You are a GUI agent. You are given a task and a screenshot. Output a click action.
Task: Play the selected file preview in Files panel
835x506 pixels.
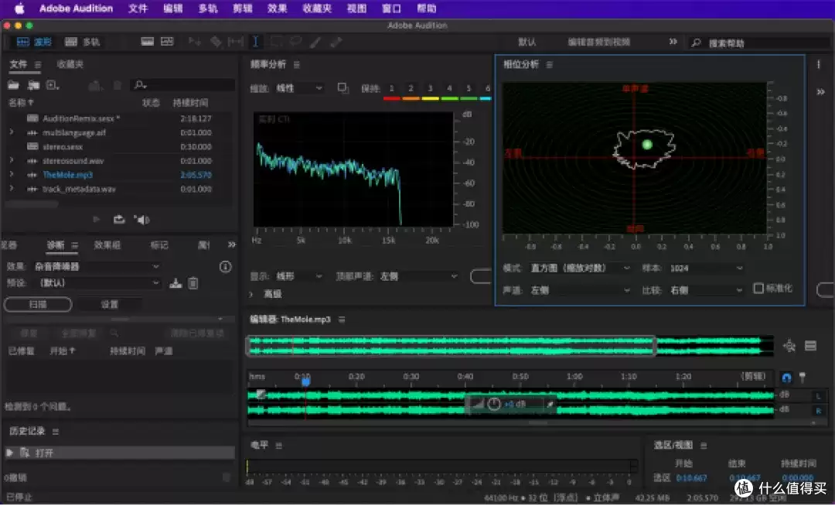[97, 220]
